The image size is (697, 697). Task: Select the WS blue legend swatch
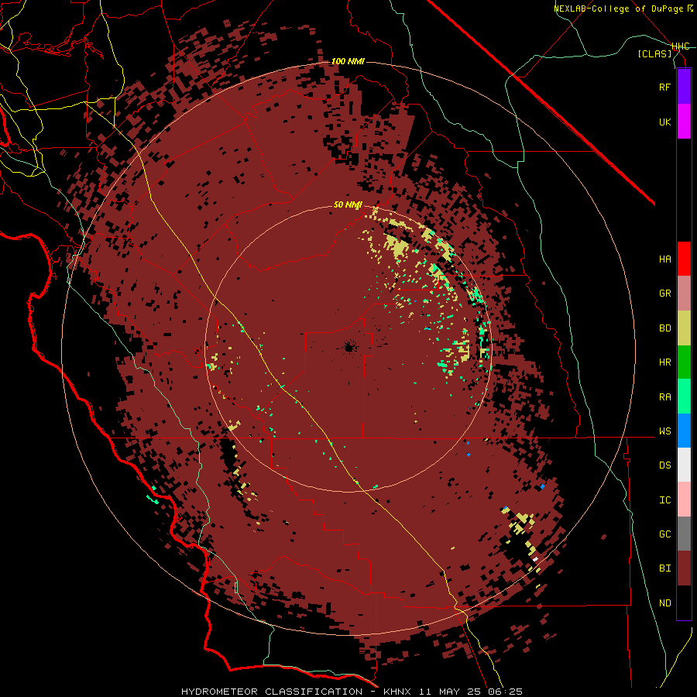coord(684,431)
